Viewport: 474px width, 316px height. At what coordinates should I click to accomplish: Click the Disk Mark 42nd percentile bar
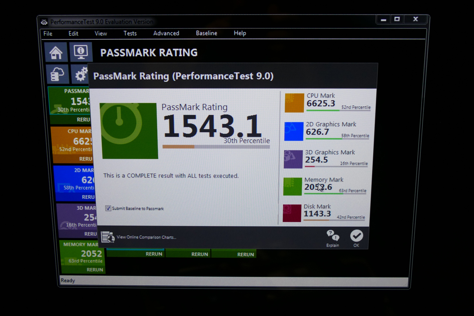[334, 220]
